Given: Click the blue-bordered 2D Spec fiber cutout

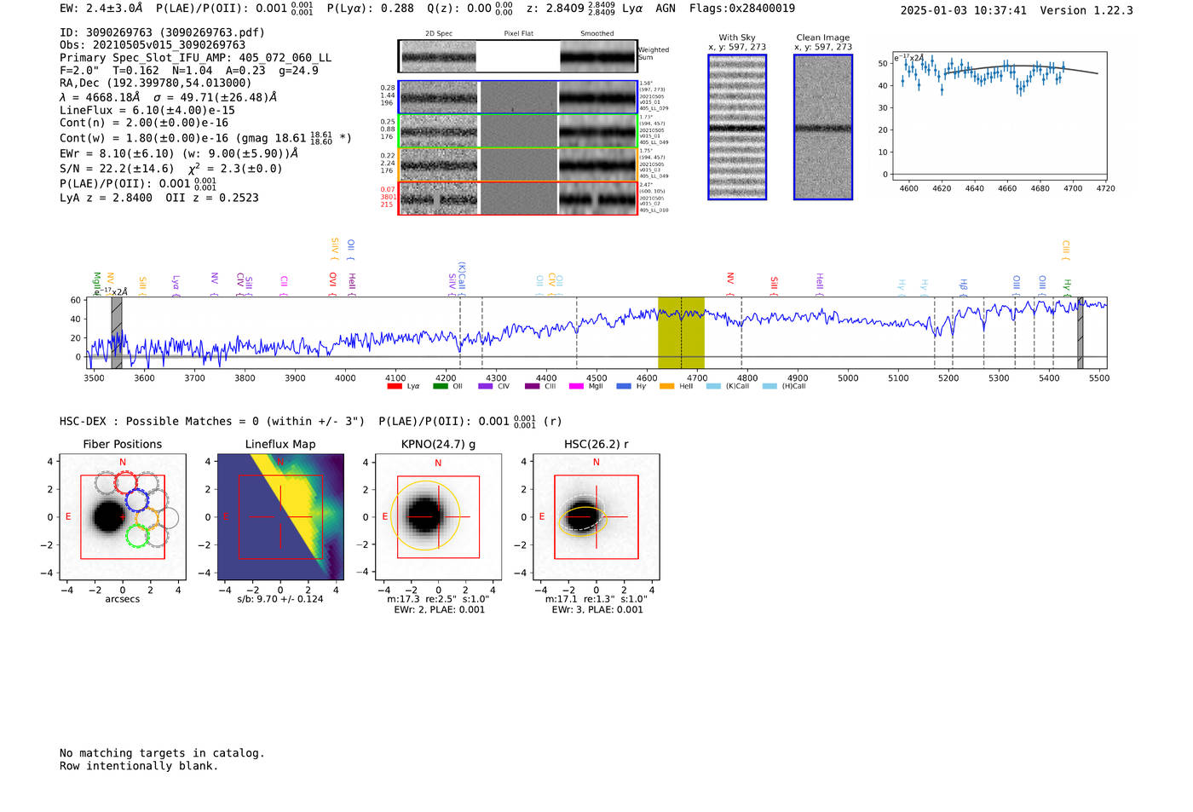Looking at the screenshot, I should [x=439, y=97].
